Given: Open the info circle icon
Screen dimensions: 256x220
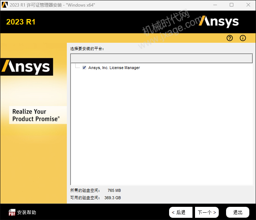Looking at the screenshot, I should click(x=242, y=38).
